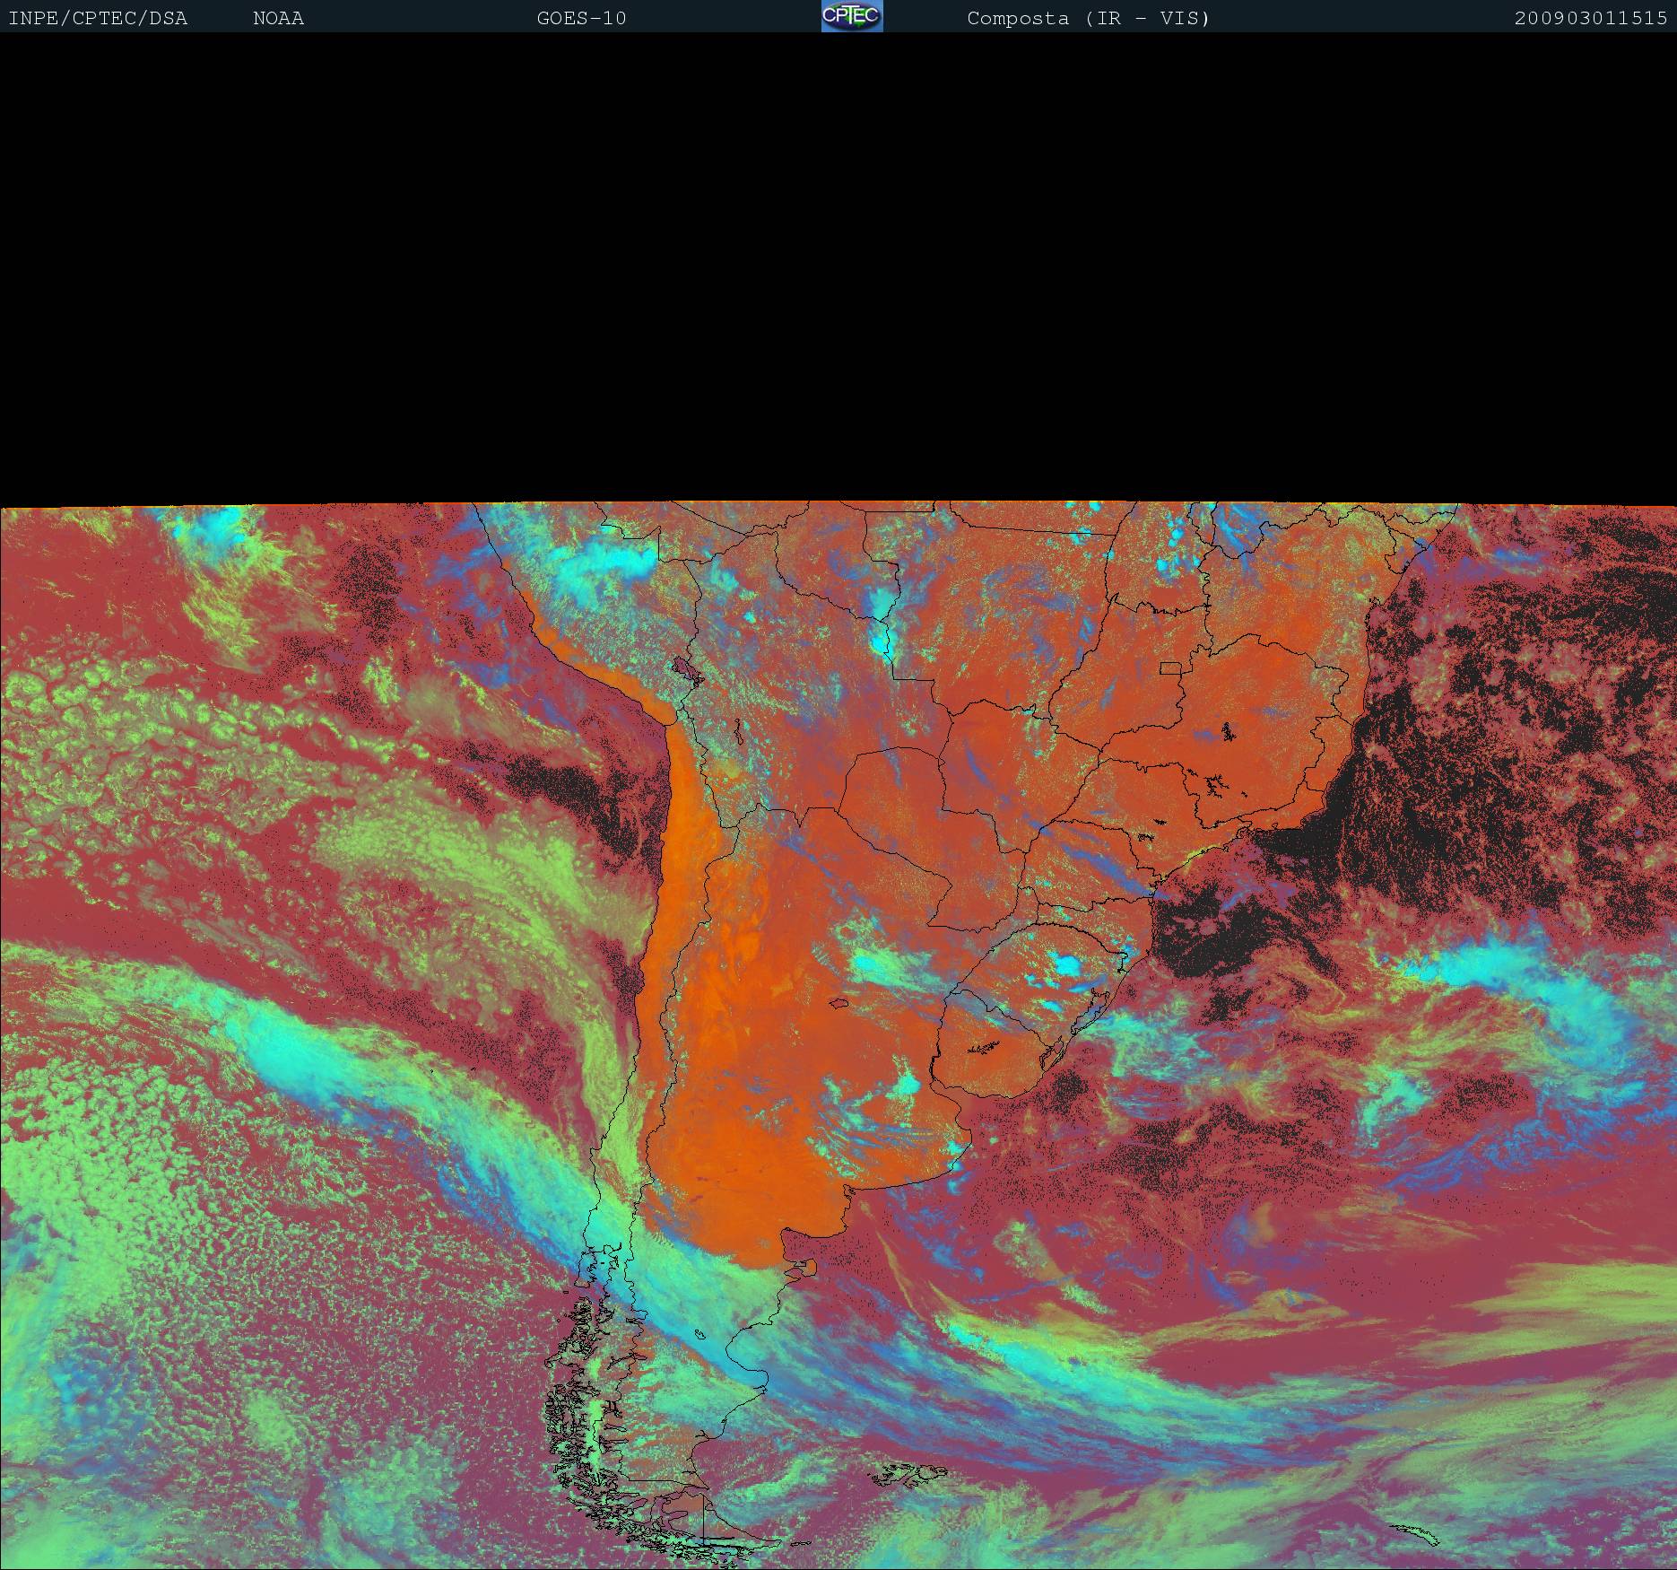1677x1570 pixels.
Task: Select the INPE/CPTEC/DSA header label
Action: click(98, 18)
